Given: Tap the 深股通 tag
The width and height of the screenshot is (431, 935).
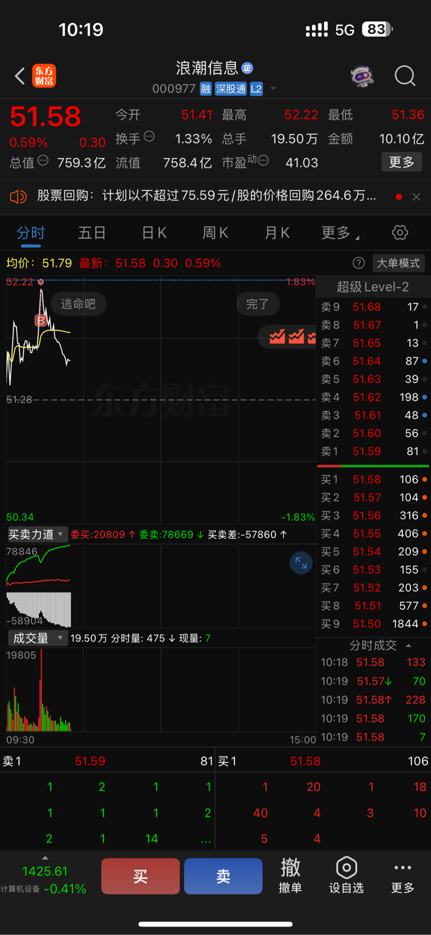Looking at the screenshot, I should click(231, 89).
